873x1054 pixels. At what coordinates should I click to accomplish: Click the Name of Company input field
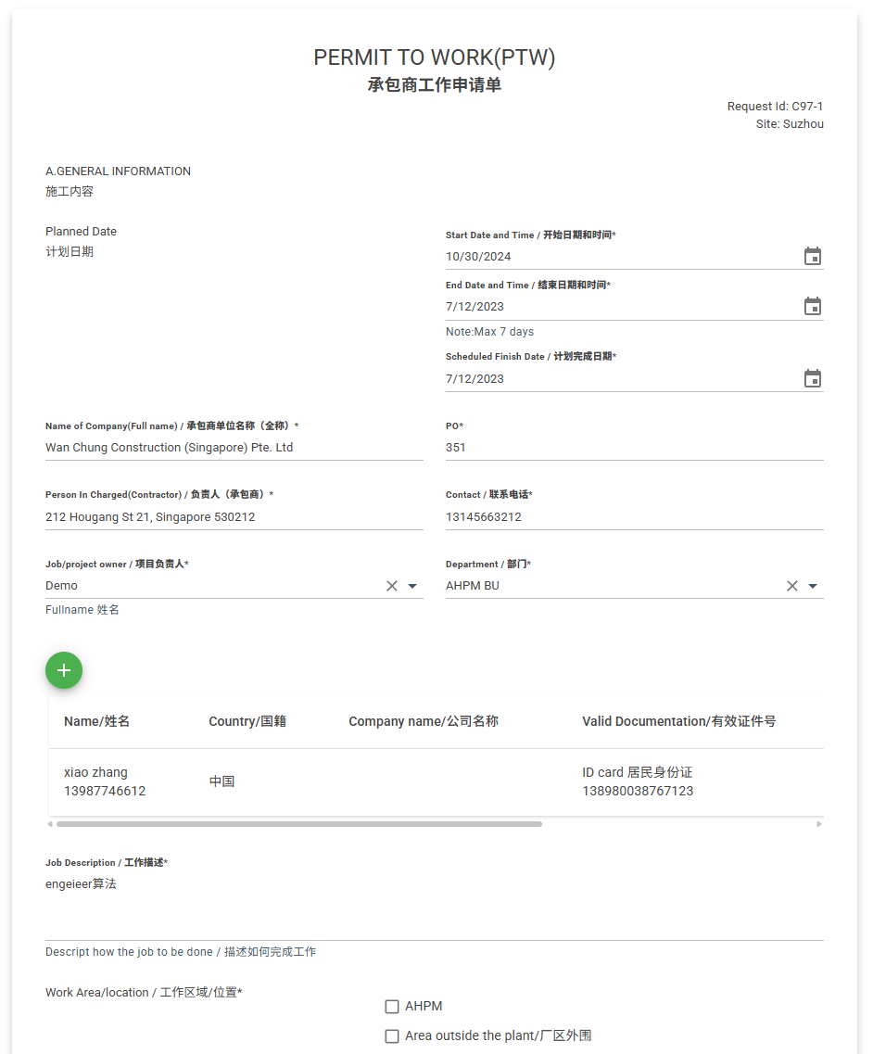coord(234,448)
